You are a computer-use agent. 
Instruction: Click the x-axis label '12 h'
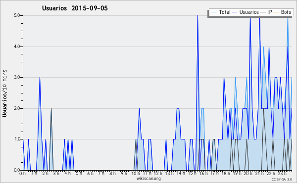158,174
